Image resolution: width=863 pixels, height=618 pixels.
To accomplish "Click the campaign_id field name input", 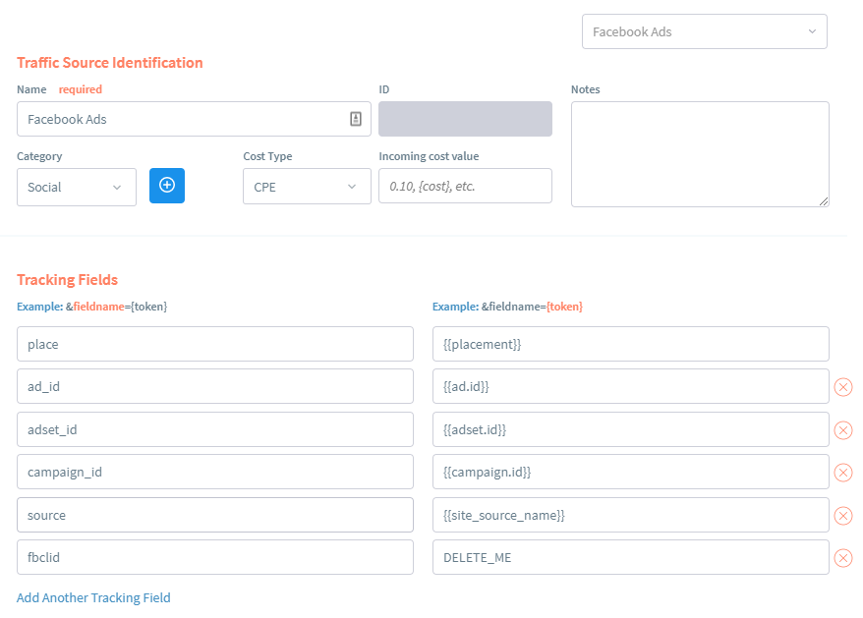I will [215, 472].
